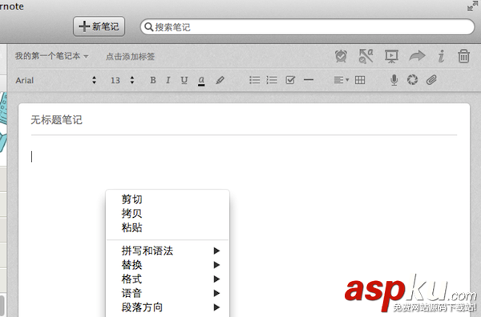This screenshot has width=481, height=317.
Task: Create a new note with 新笔记 button
Action: tap(99, 26)
